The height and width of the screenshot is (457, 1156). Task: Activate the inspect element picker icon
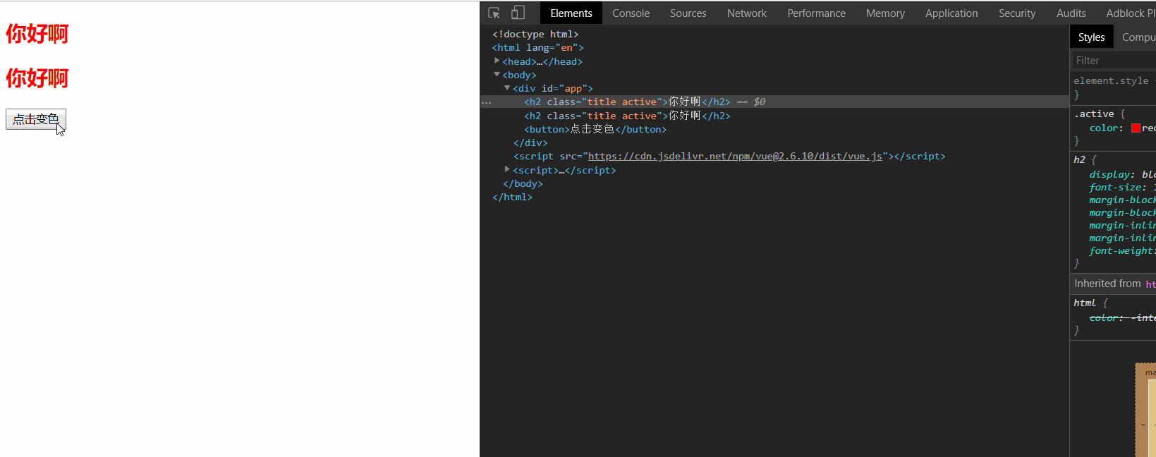[x=494, y=13]
